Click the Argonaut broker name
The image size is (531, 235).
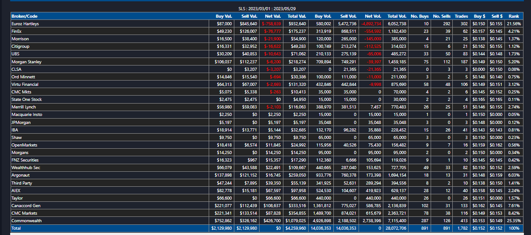[20, 175]
